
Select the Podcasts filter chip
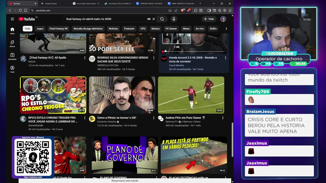129,29
